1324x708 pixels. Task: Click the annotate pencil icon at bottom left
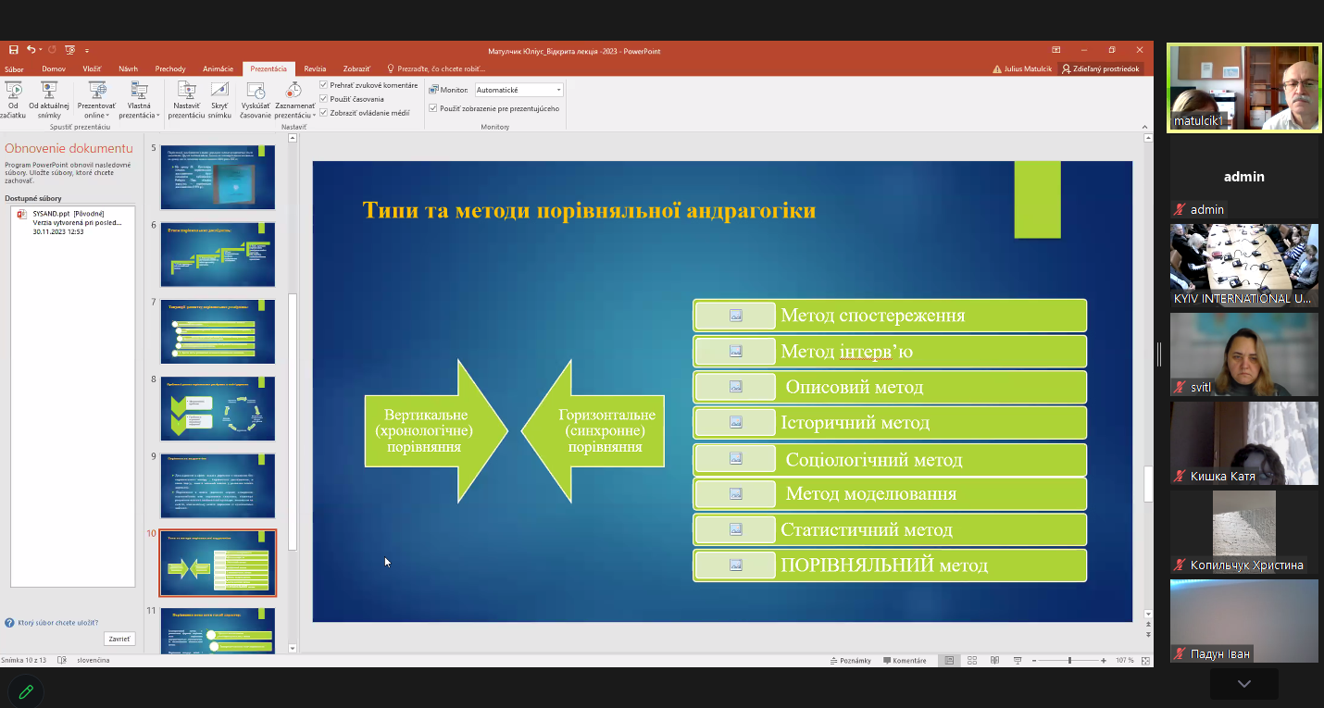click(26, 690)
